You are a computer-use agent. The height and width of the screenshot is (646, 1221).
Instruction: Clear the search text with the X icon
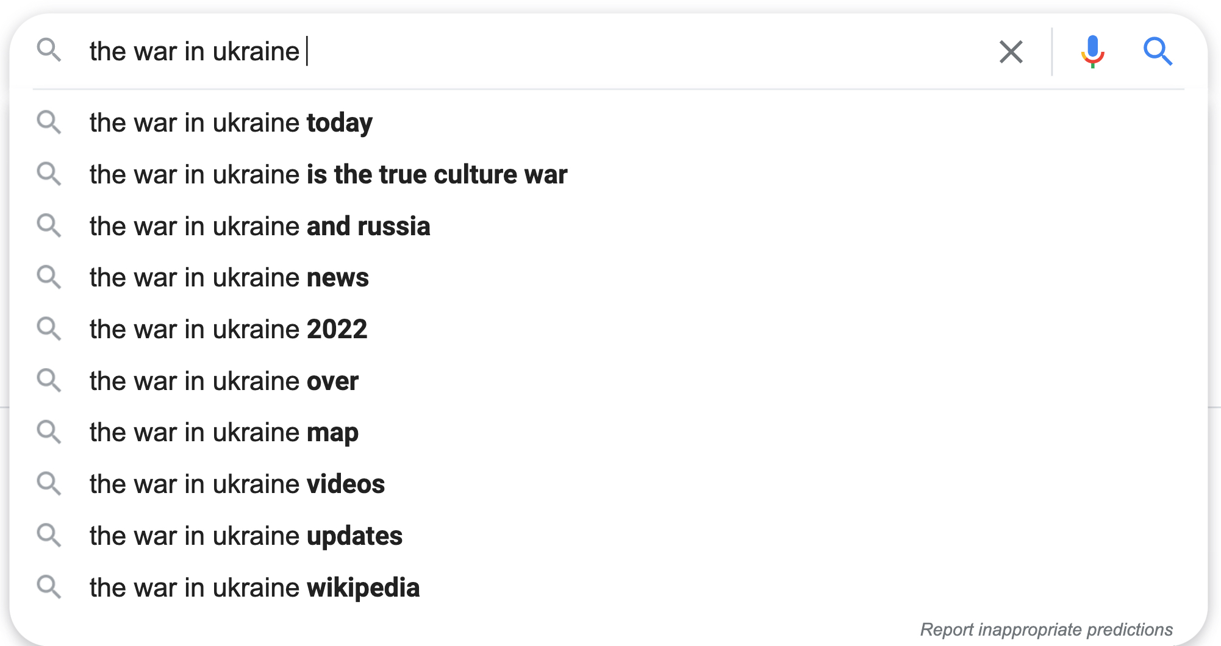[1011, 52]
